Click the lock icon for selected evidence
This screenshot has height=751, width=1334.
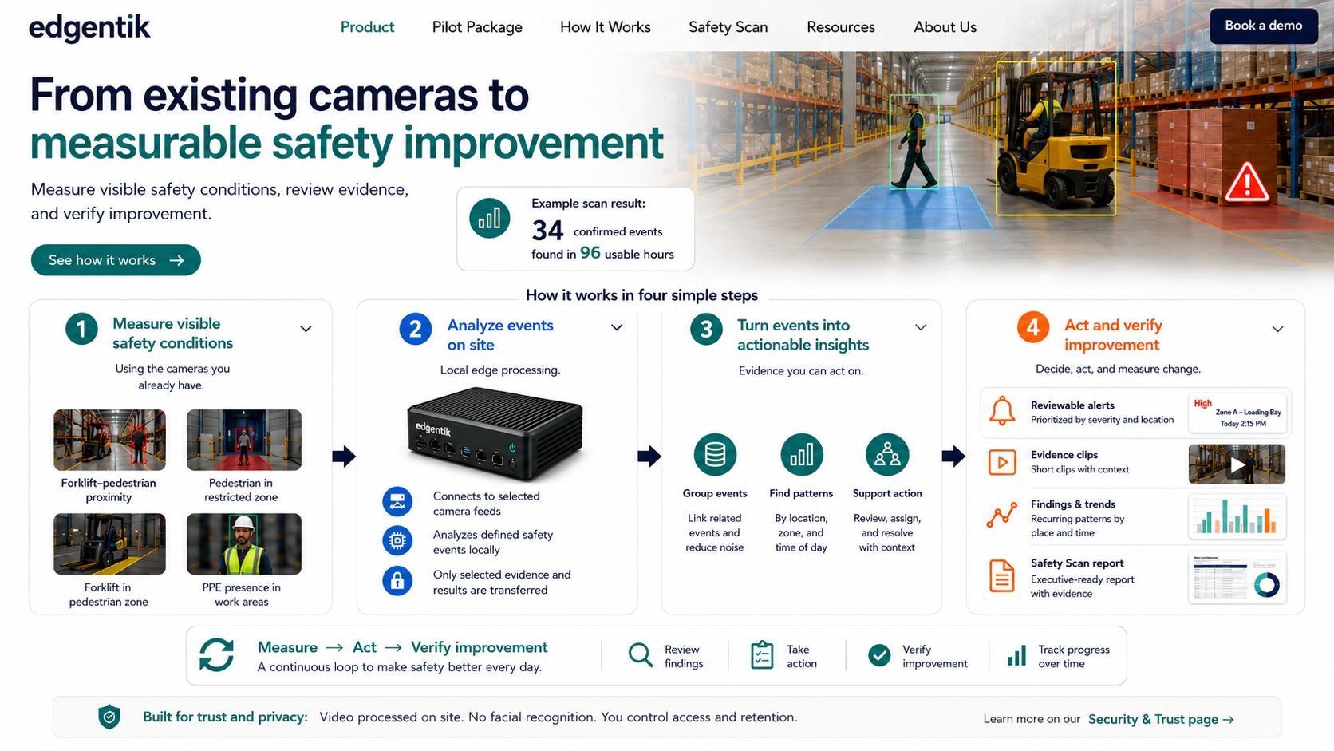(x=397, y=581)
